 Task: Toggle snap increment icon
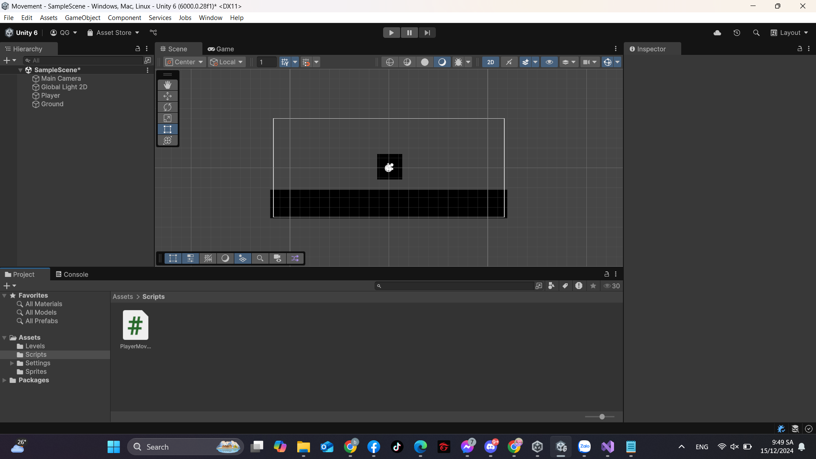click(306, 62)
